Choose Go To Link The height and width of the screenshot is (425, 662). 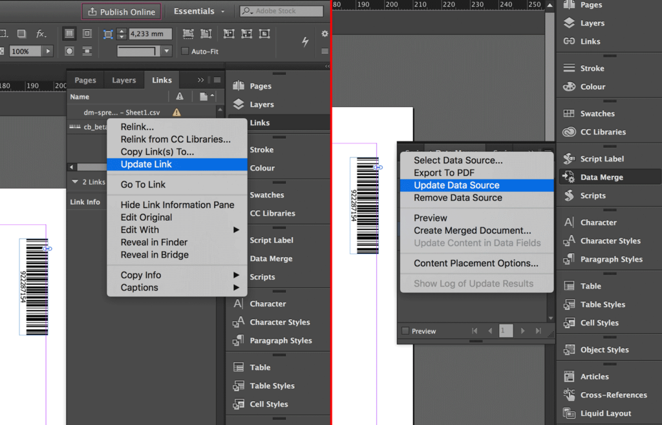pos(177,185)
